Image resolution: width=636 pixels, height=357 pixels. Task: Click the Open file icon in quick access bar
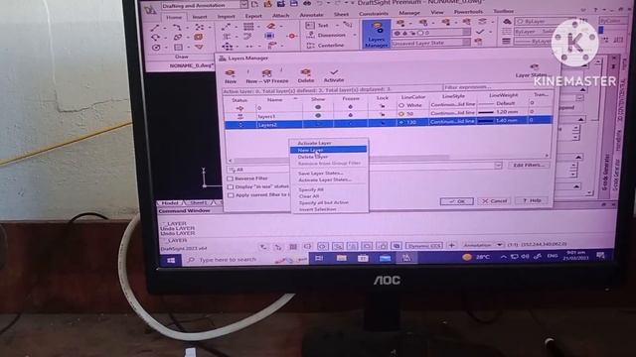pos(267,4)
